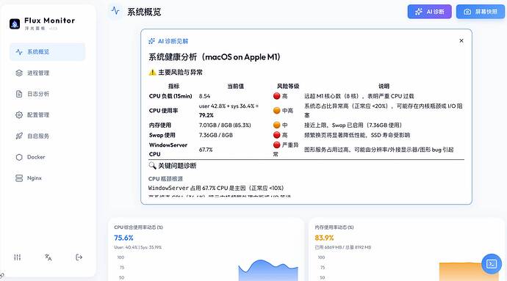507x281 pixels.
Task: Click the 中高 risk level cell
Action: coord(283,111)
